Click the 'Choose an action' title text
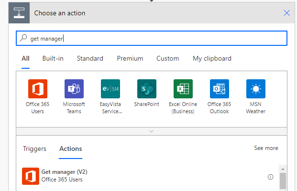The height and width of the screenshot is (191, 297). [60, 13]
